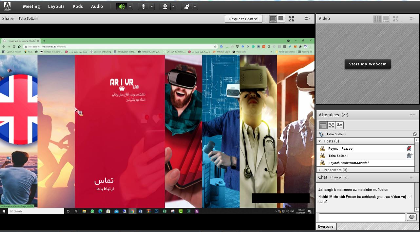Viewport: 420px width, 232px height.
Task: Open the Layouts menu
Action: [x=56, y=7]
